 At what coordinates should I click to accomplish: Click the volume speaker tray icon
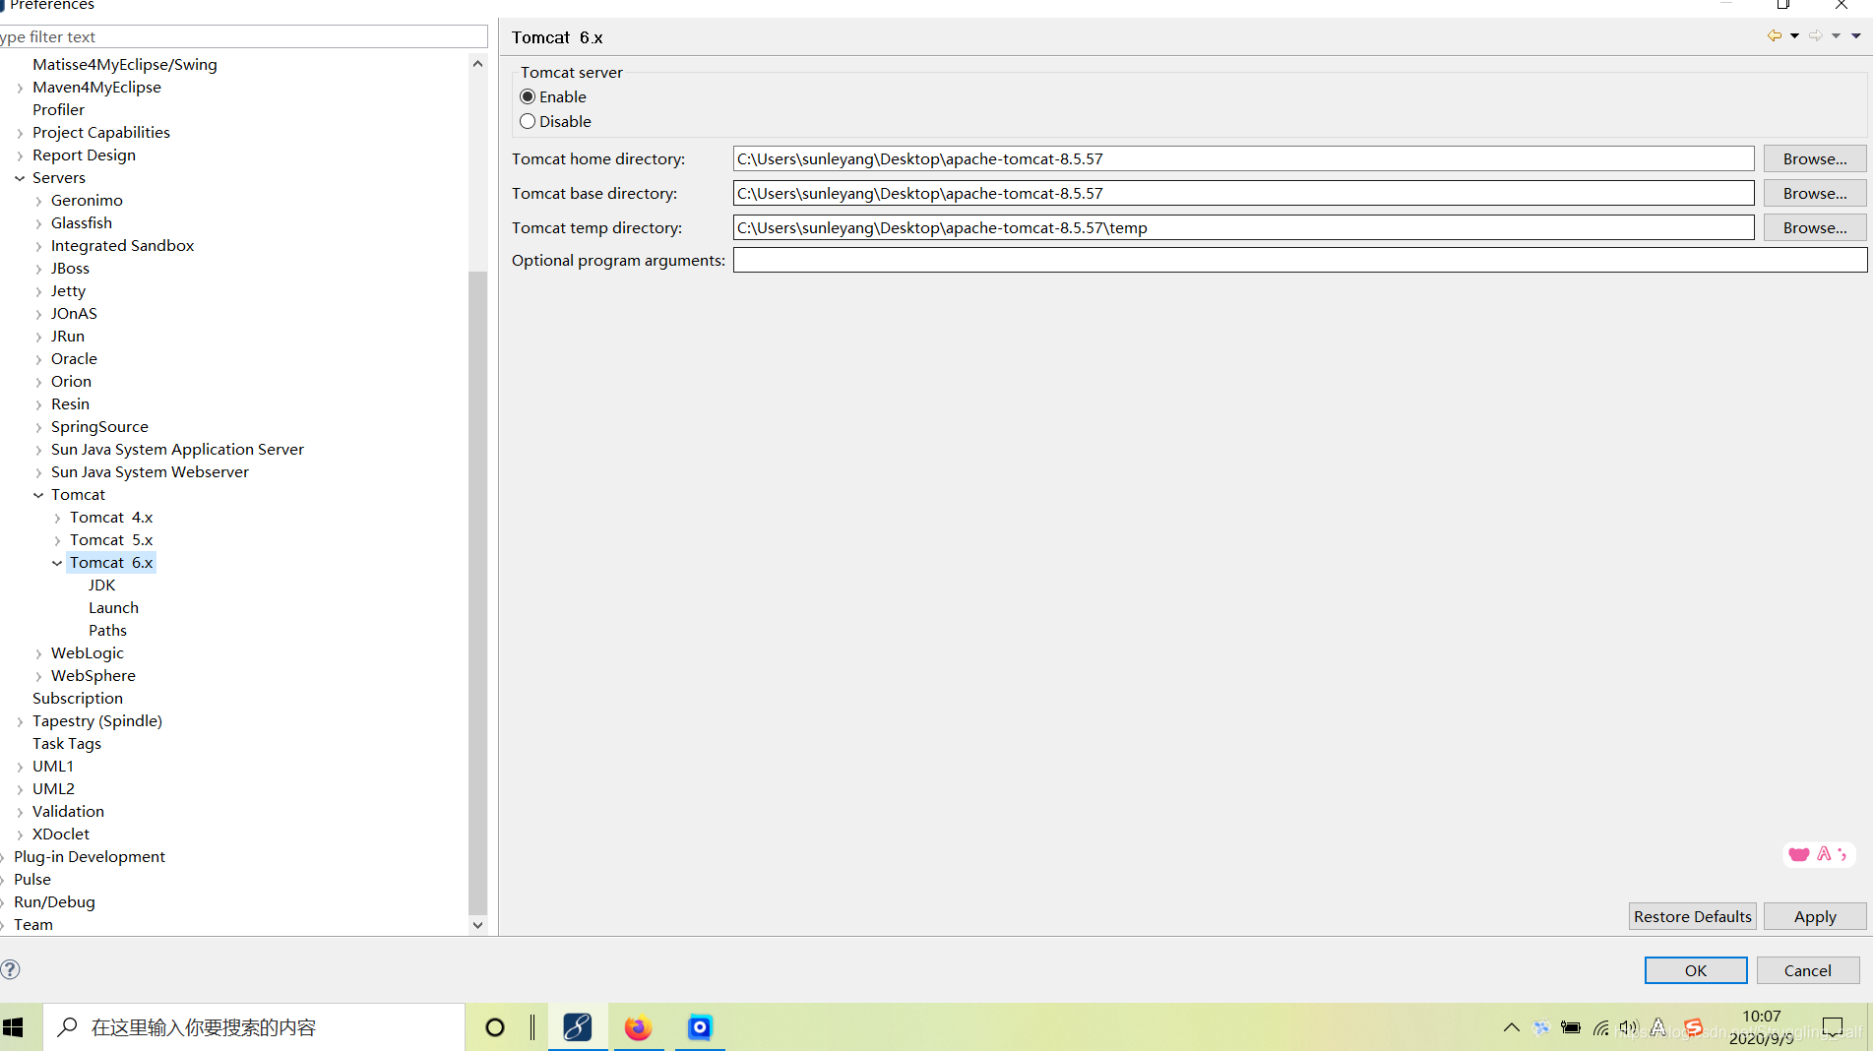[1629, 1027]
